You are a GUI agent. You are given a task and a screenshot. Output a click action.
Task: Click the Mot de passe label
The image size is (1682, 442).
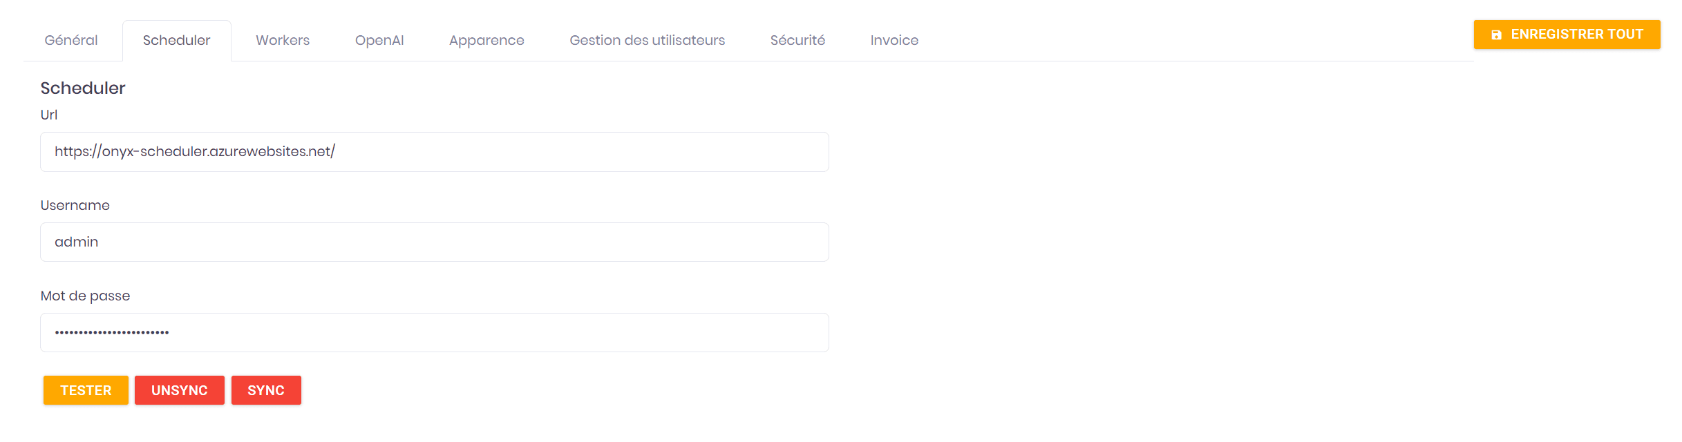click(86, 296)
